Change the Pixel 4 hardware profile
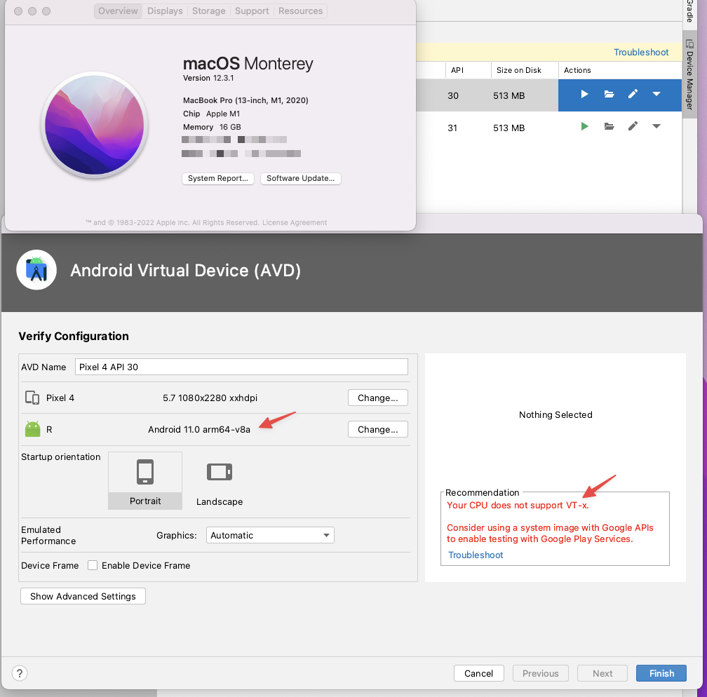 pyautogui.click(x=378, y=398)
